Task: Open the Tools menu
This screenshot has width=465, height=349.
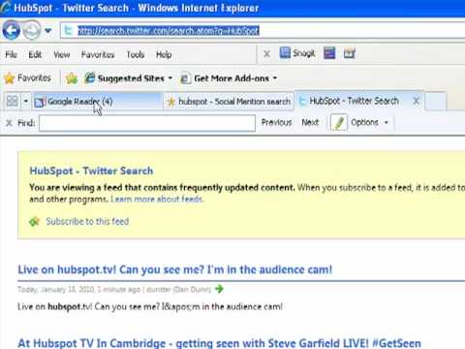Action: pos(136,54)
